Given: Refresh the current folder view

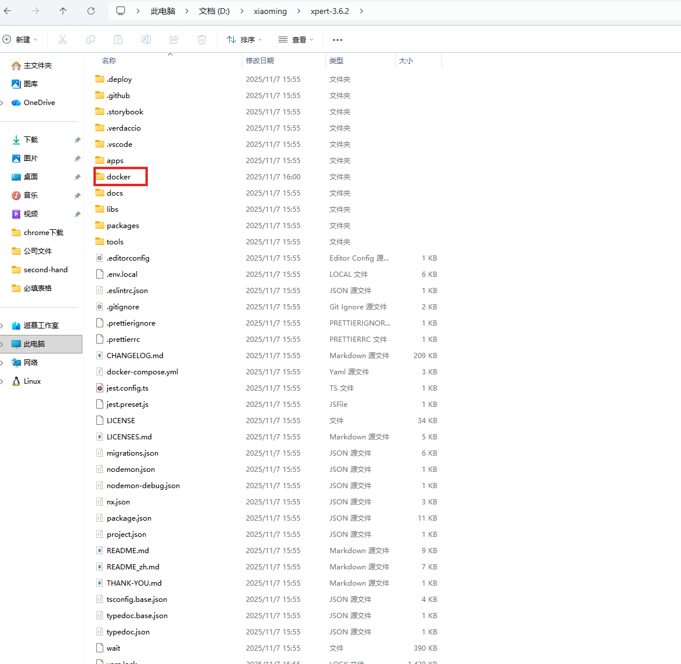Looking at the screenshot, I should pyautogui.click(x=90, y=11).
